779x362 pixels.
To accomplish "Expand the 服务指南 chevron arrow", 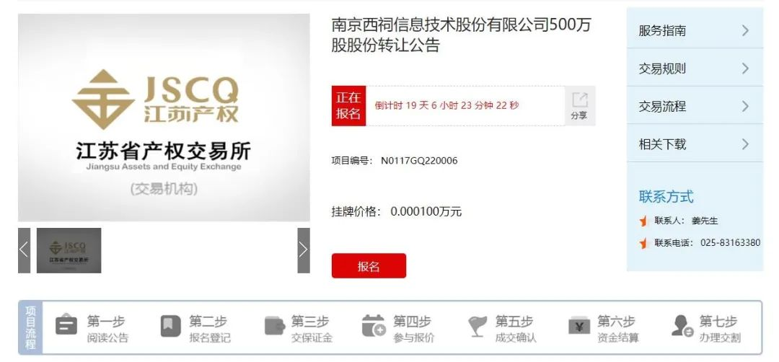I will [745, 31].
